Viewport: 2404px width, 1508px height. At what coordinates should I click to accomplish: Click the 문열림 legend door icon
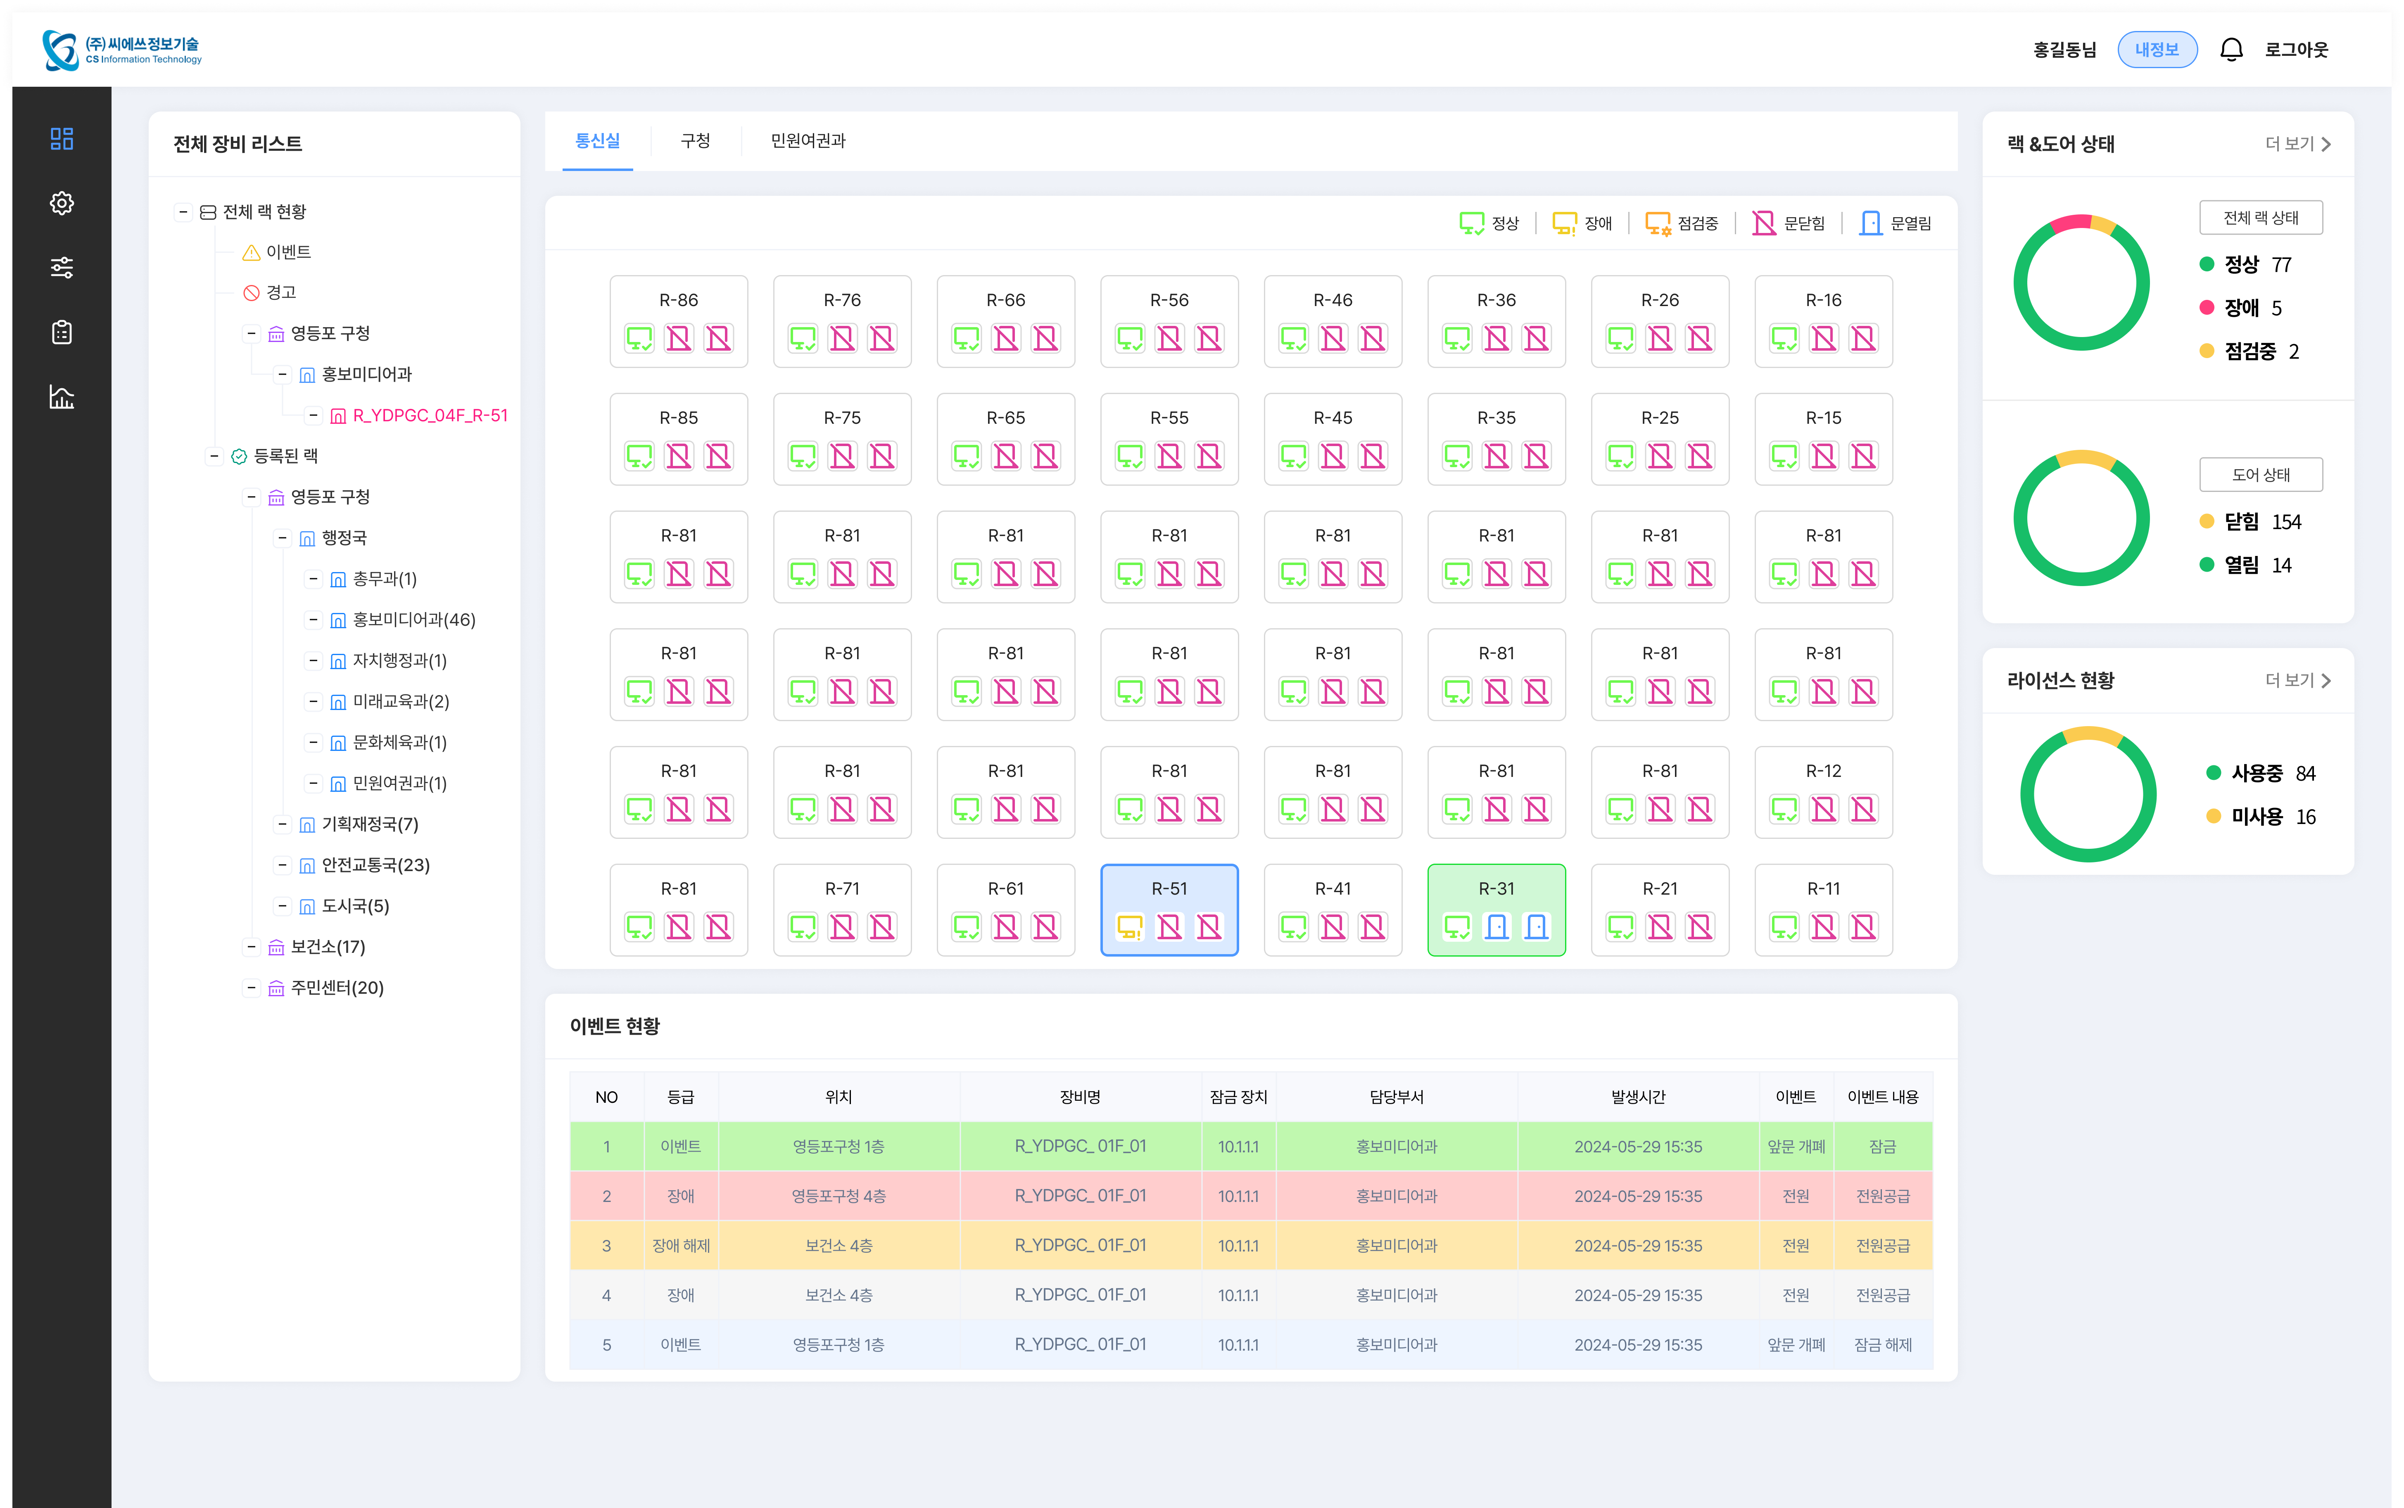click(x=1871, y=223)
